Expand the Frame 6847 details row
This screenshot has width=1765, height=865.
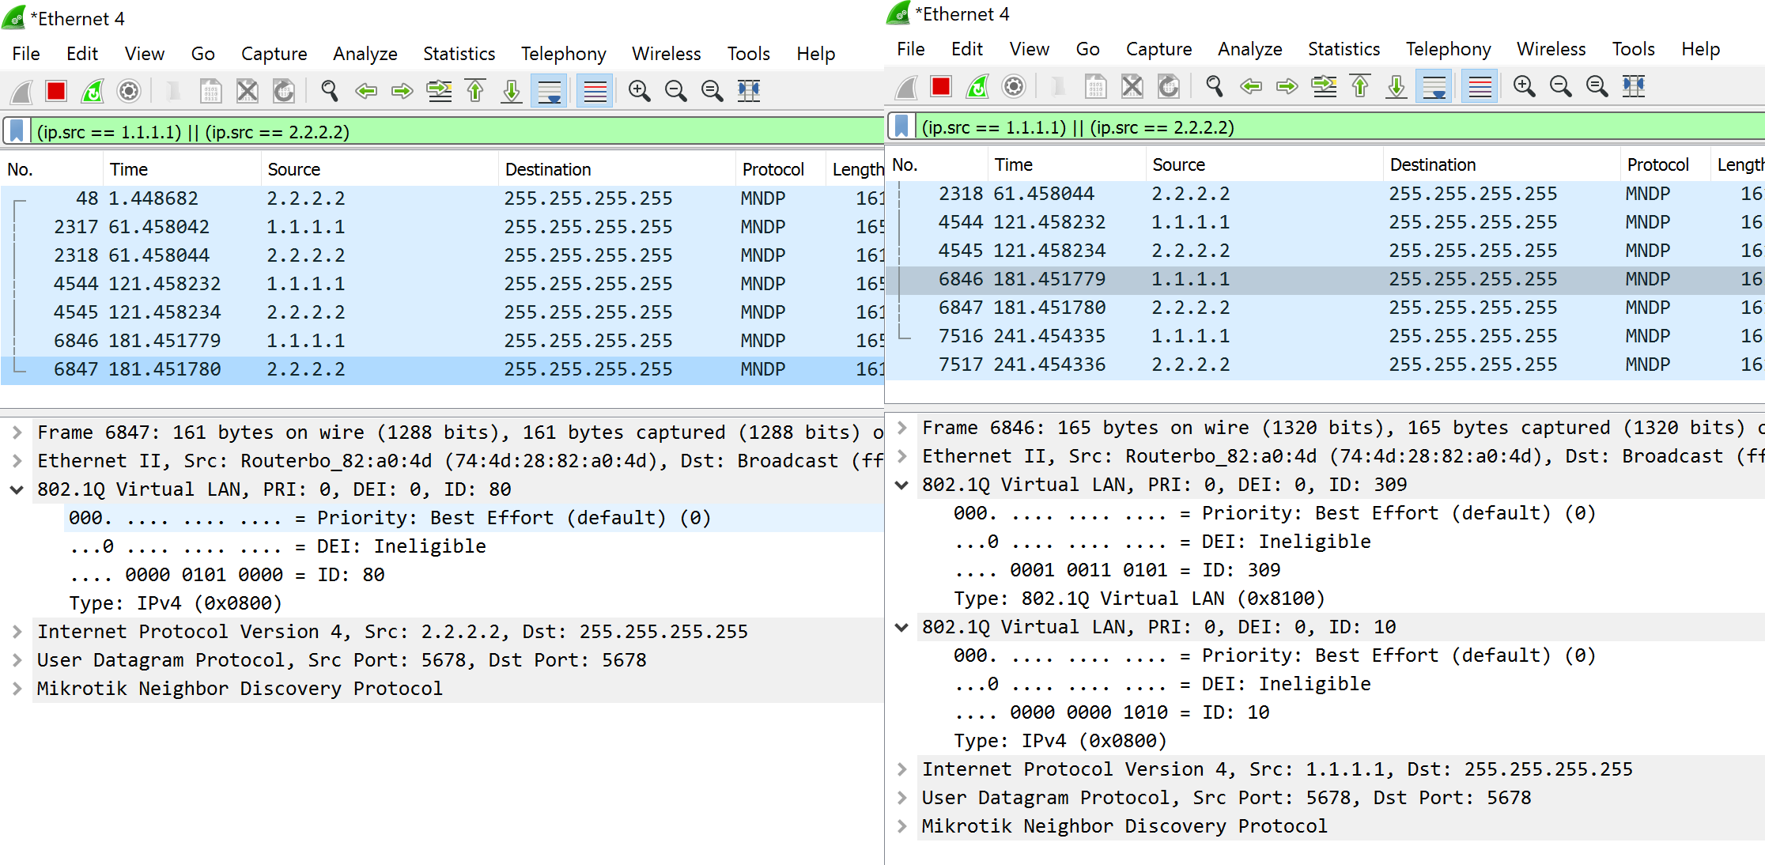click(17, 432)
